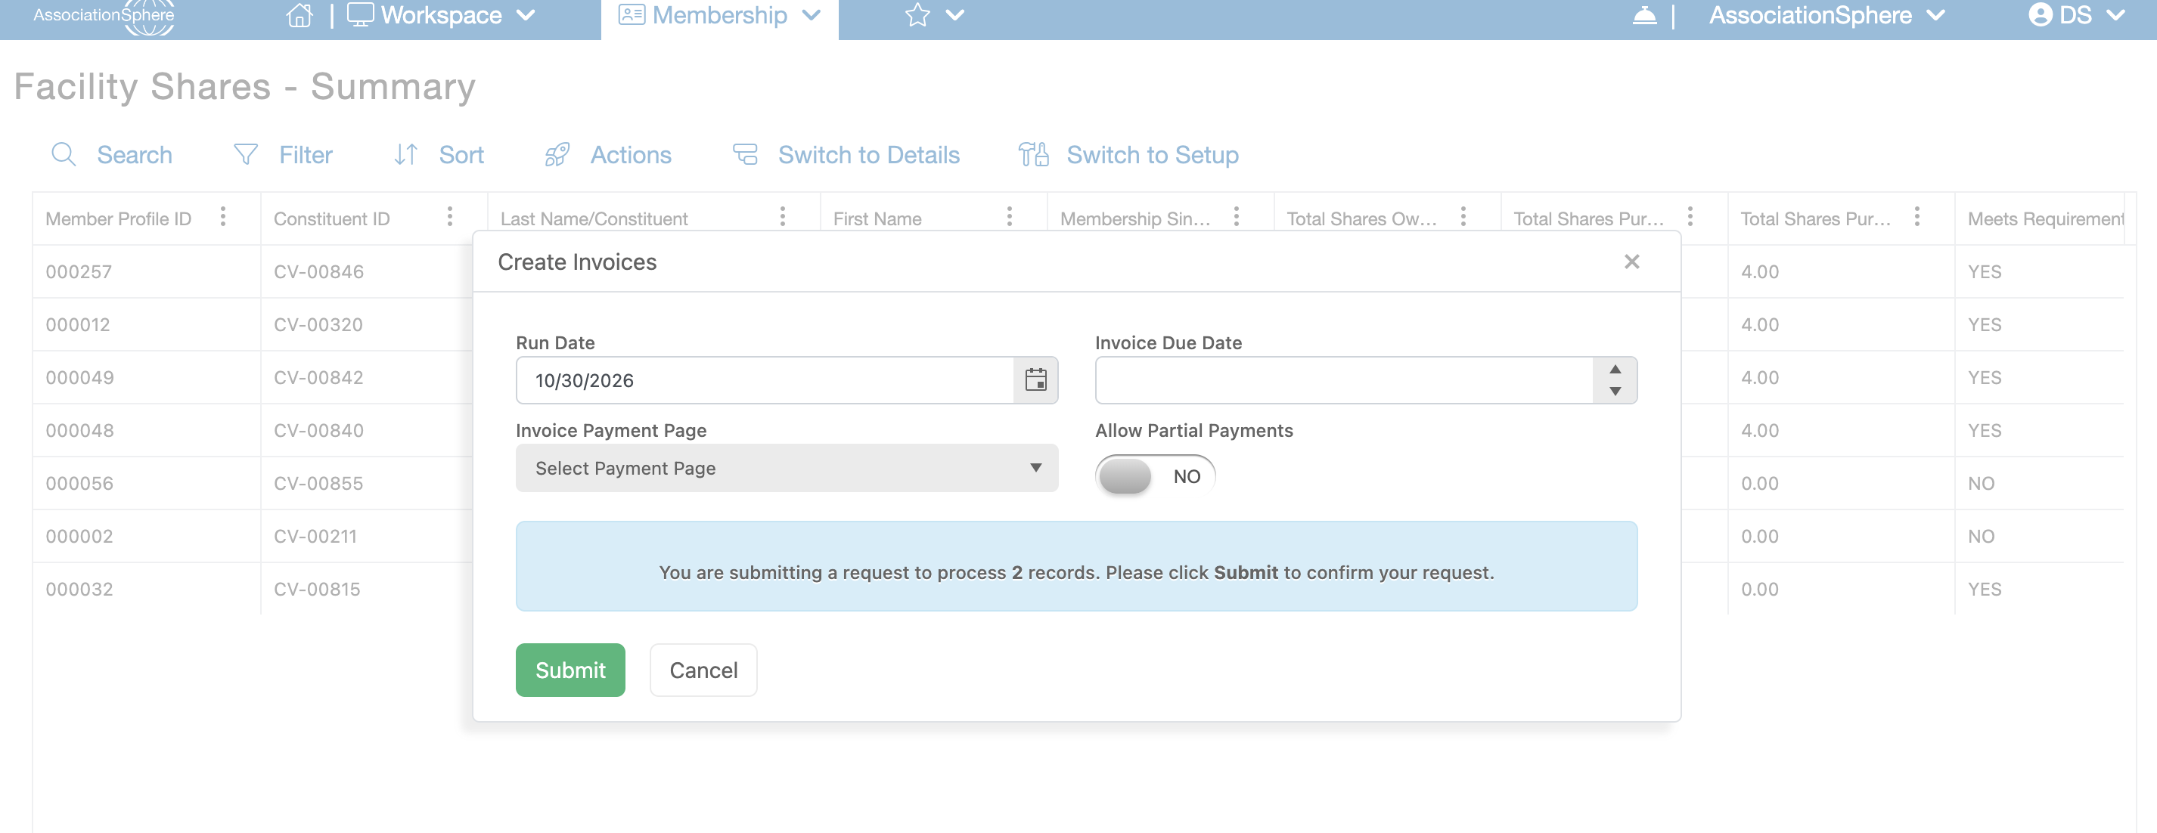Open Last Name/Constituent column options
The image size is (2157, 833).
pos(783,217)
